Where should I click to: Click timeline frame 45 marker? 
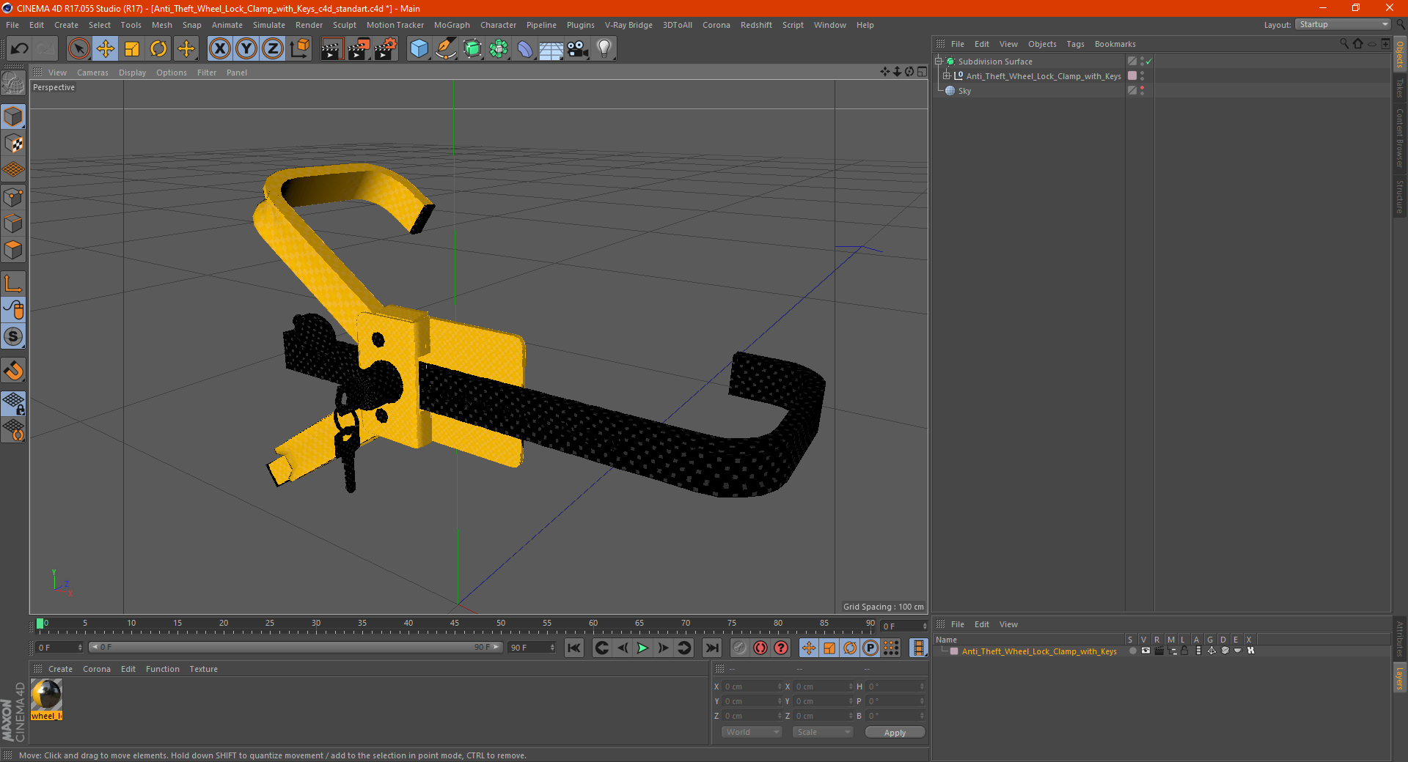click(455, 624)
